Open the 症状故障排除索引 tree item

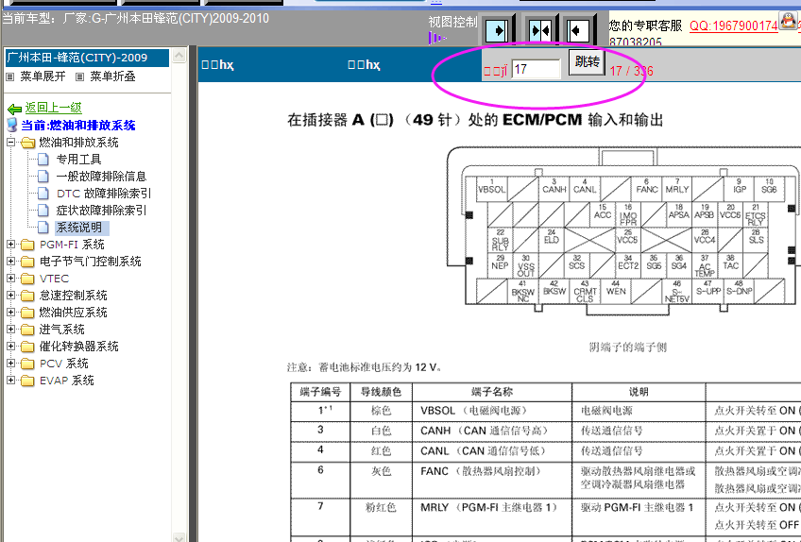[x=101, y=210]
